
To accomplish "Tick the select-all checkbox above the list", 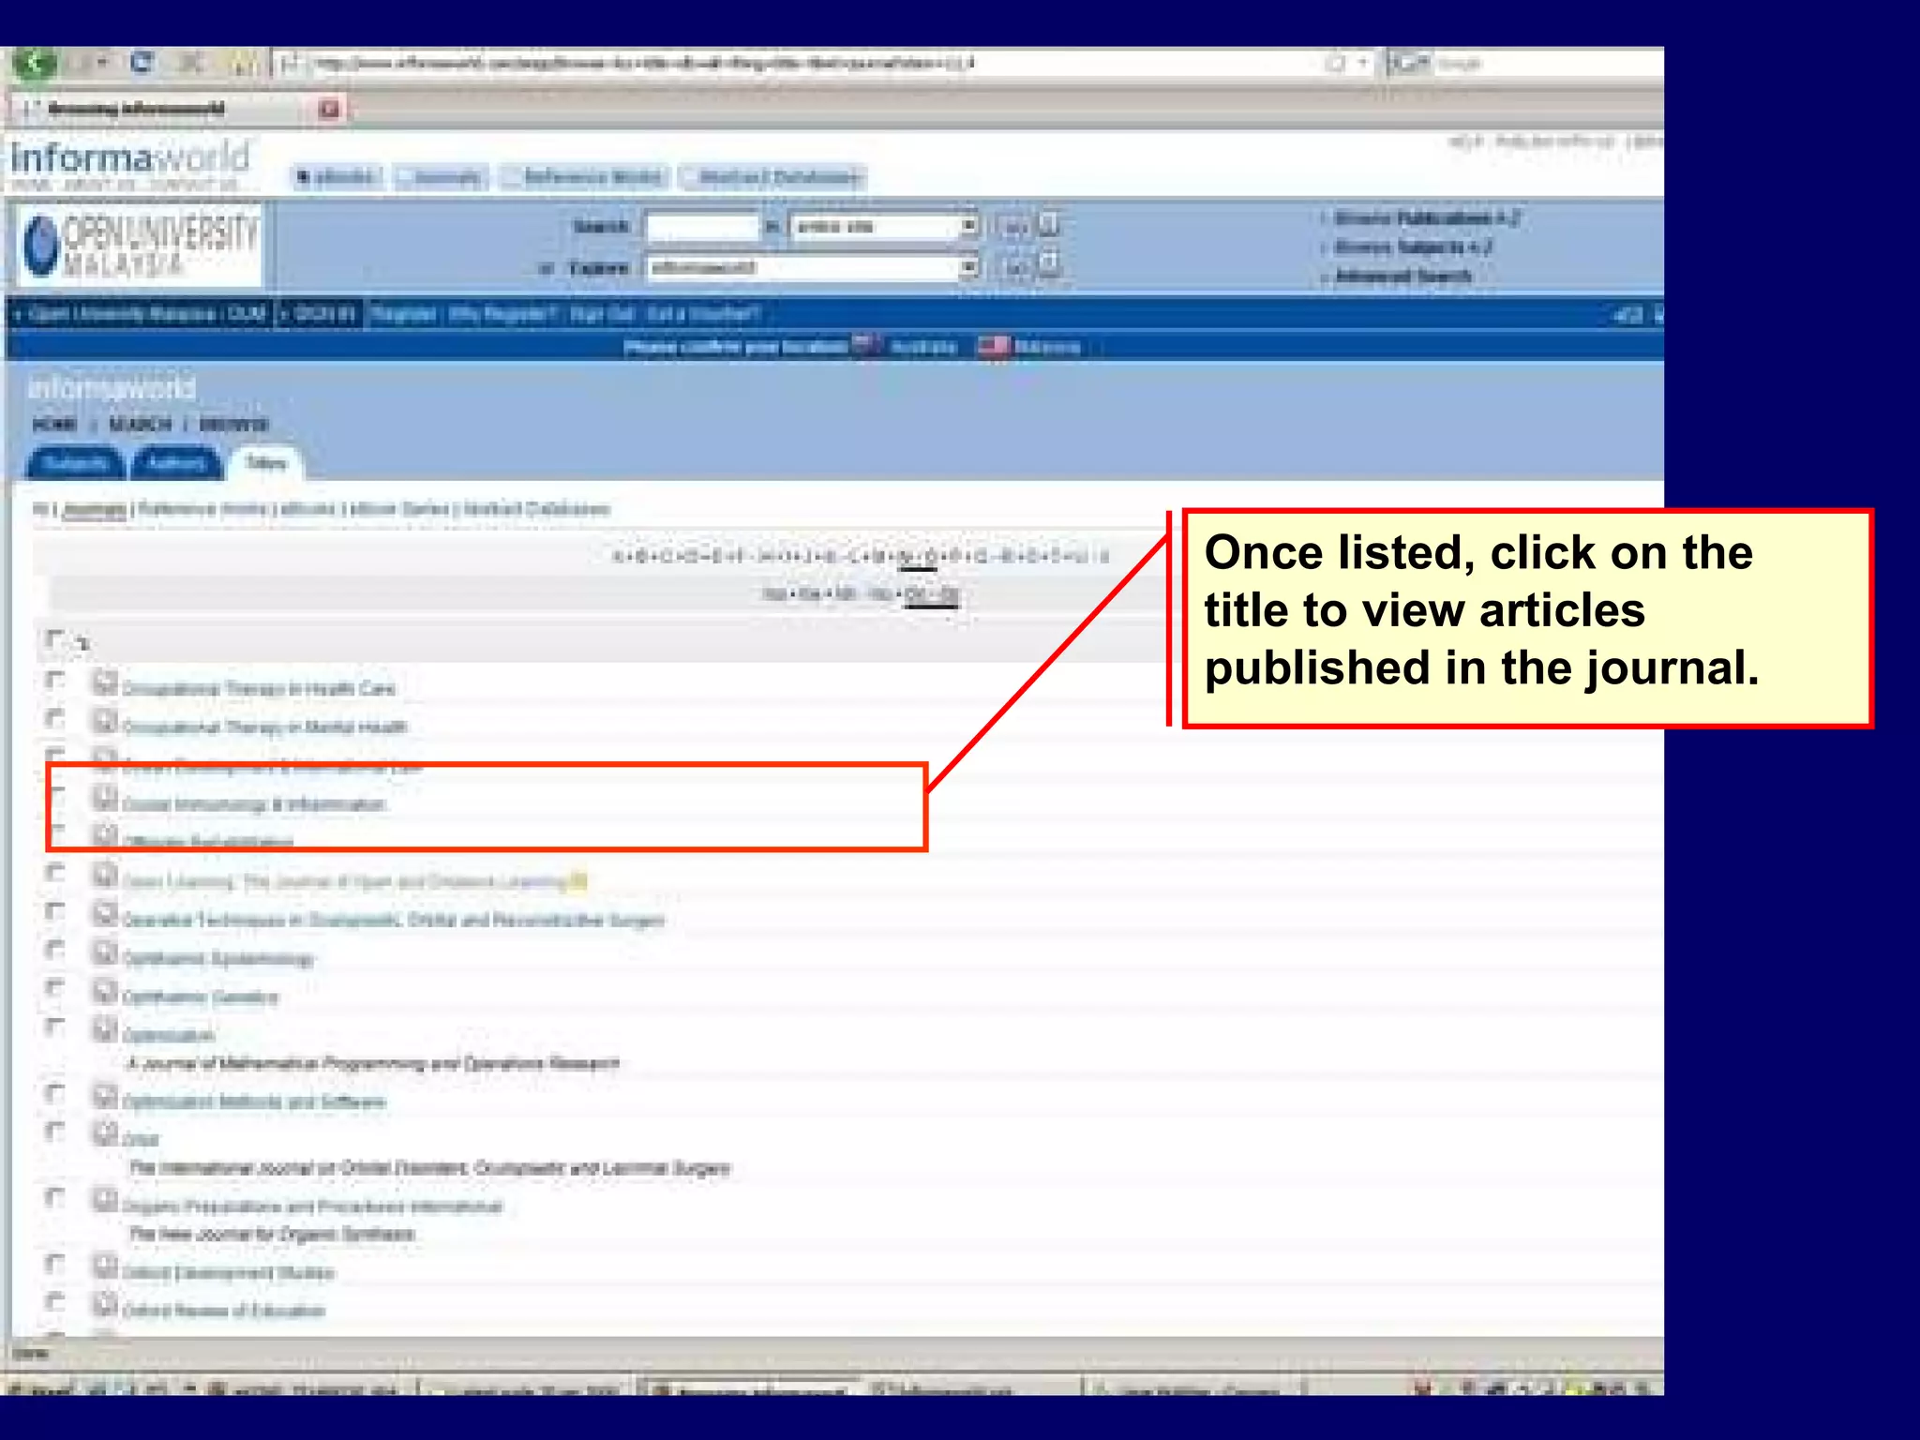I will [x=55, y=639].
